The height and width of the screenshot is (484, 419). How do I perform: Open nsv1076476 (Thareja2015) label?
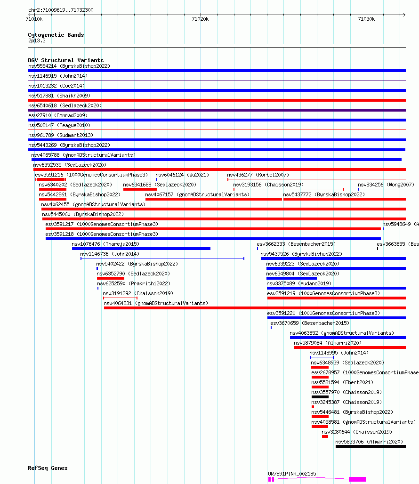[105, 244]
